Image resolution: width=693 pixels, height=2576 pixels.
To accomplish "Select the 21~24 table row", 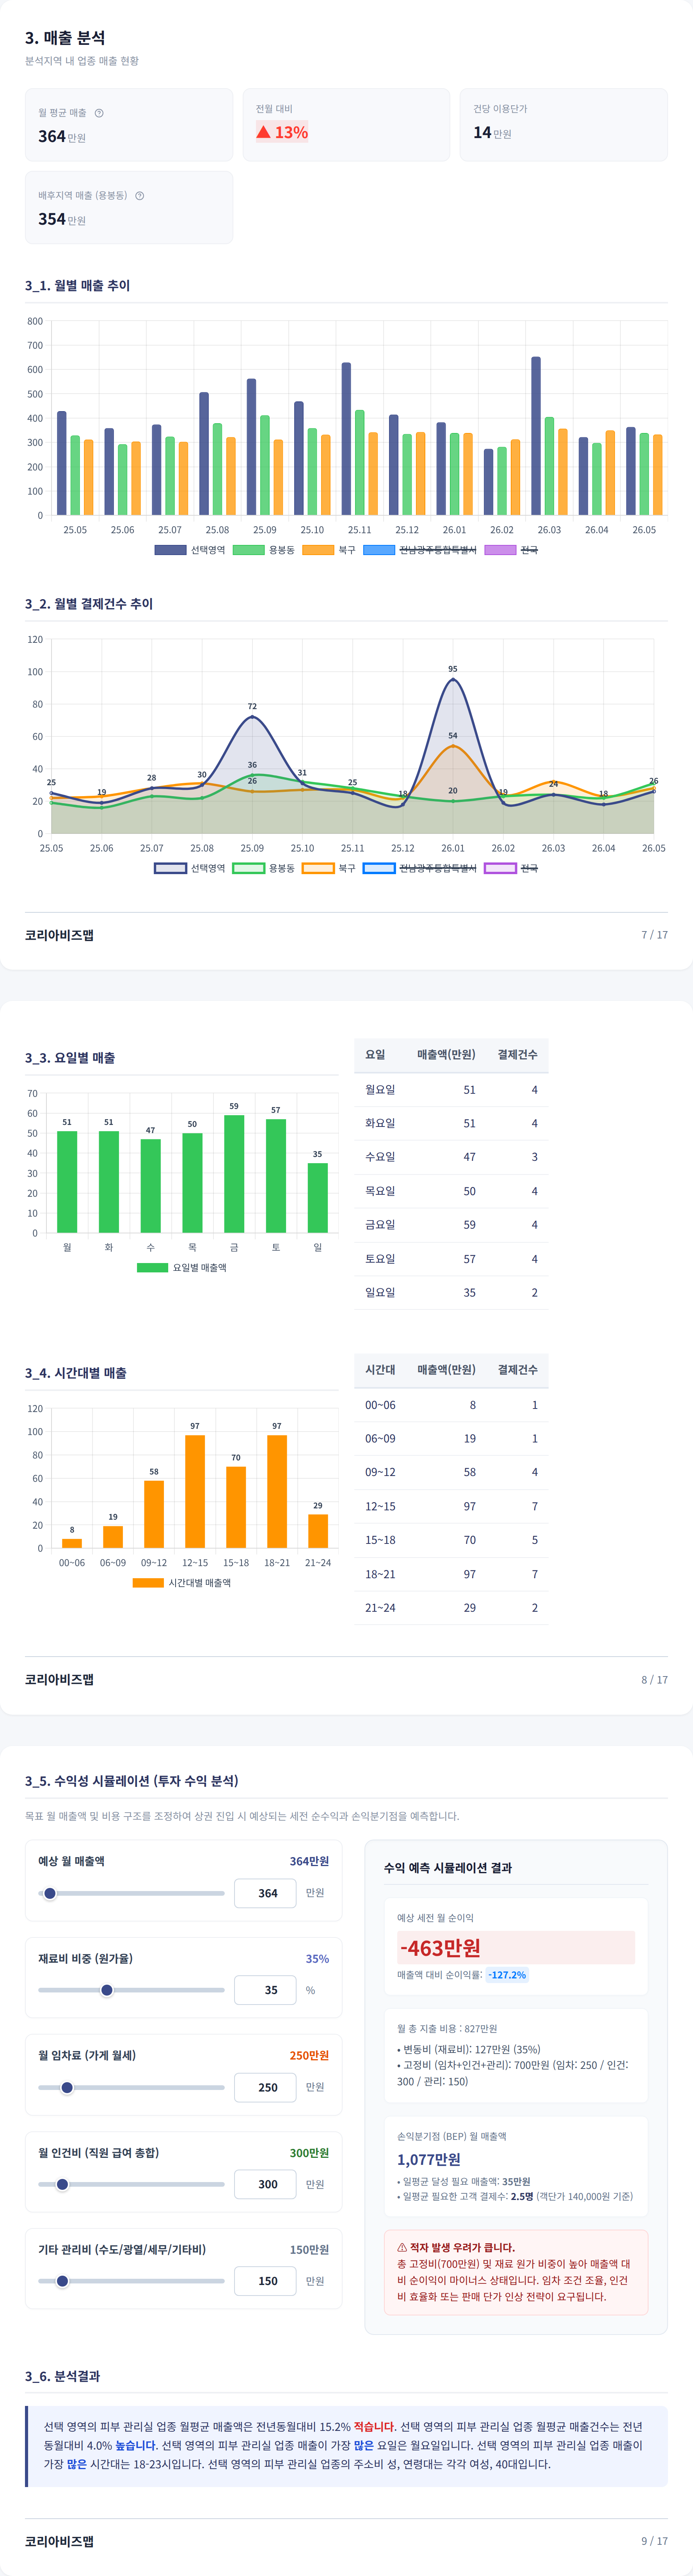I will point(451,1608).
